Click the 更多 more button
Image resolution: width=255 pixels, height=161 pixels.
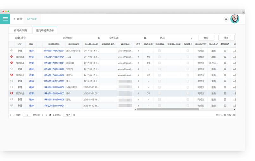226,38
